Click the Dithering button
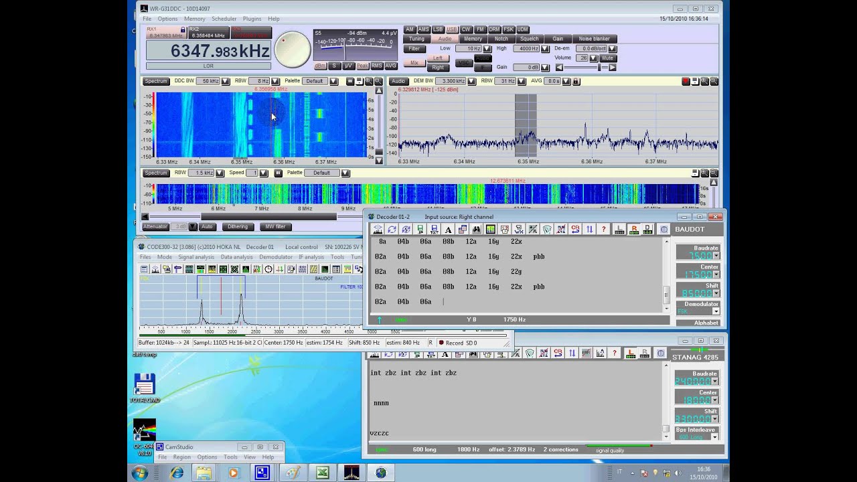The width and height of the screenshot is (857, 482). [x=238, y=226]
